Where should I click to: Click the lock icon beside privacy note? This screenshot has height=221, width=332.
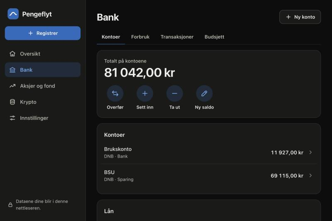(10, 205)
